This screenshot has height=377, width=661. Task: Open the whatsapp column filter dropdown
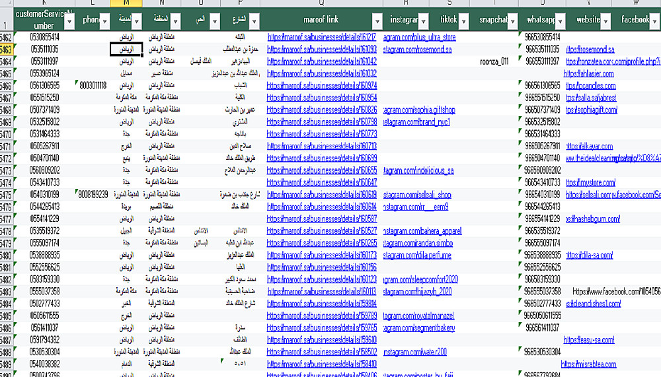560,21
